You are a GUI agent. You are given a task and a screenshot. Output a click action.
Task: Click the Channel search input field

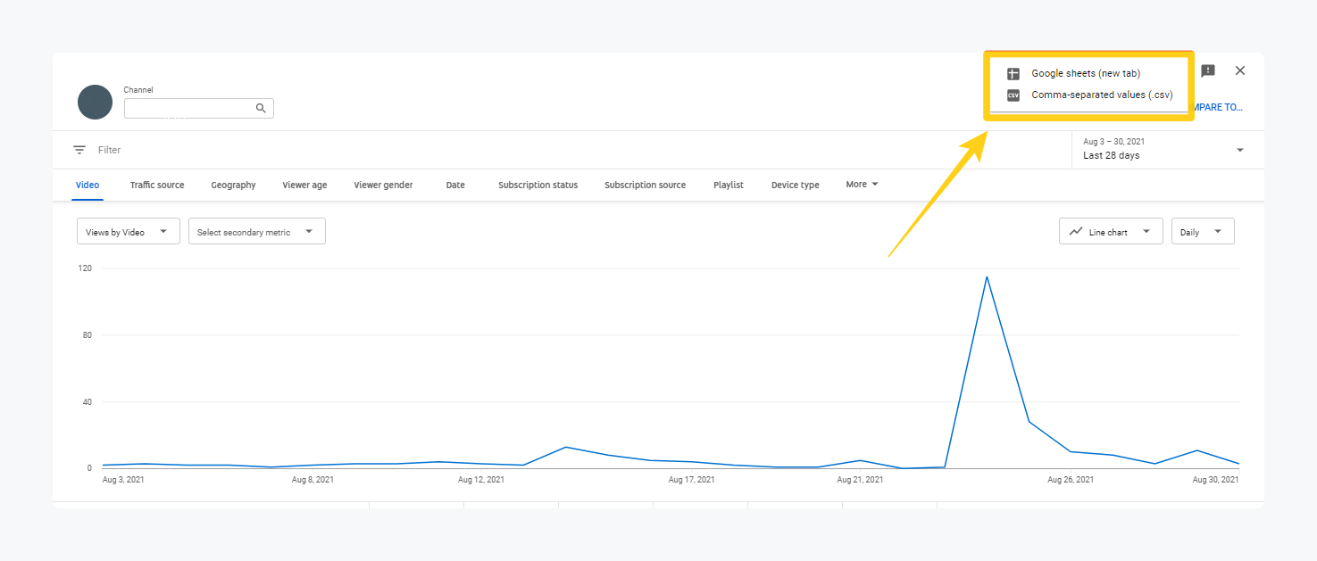coord(188,108)
